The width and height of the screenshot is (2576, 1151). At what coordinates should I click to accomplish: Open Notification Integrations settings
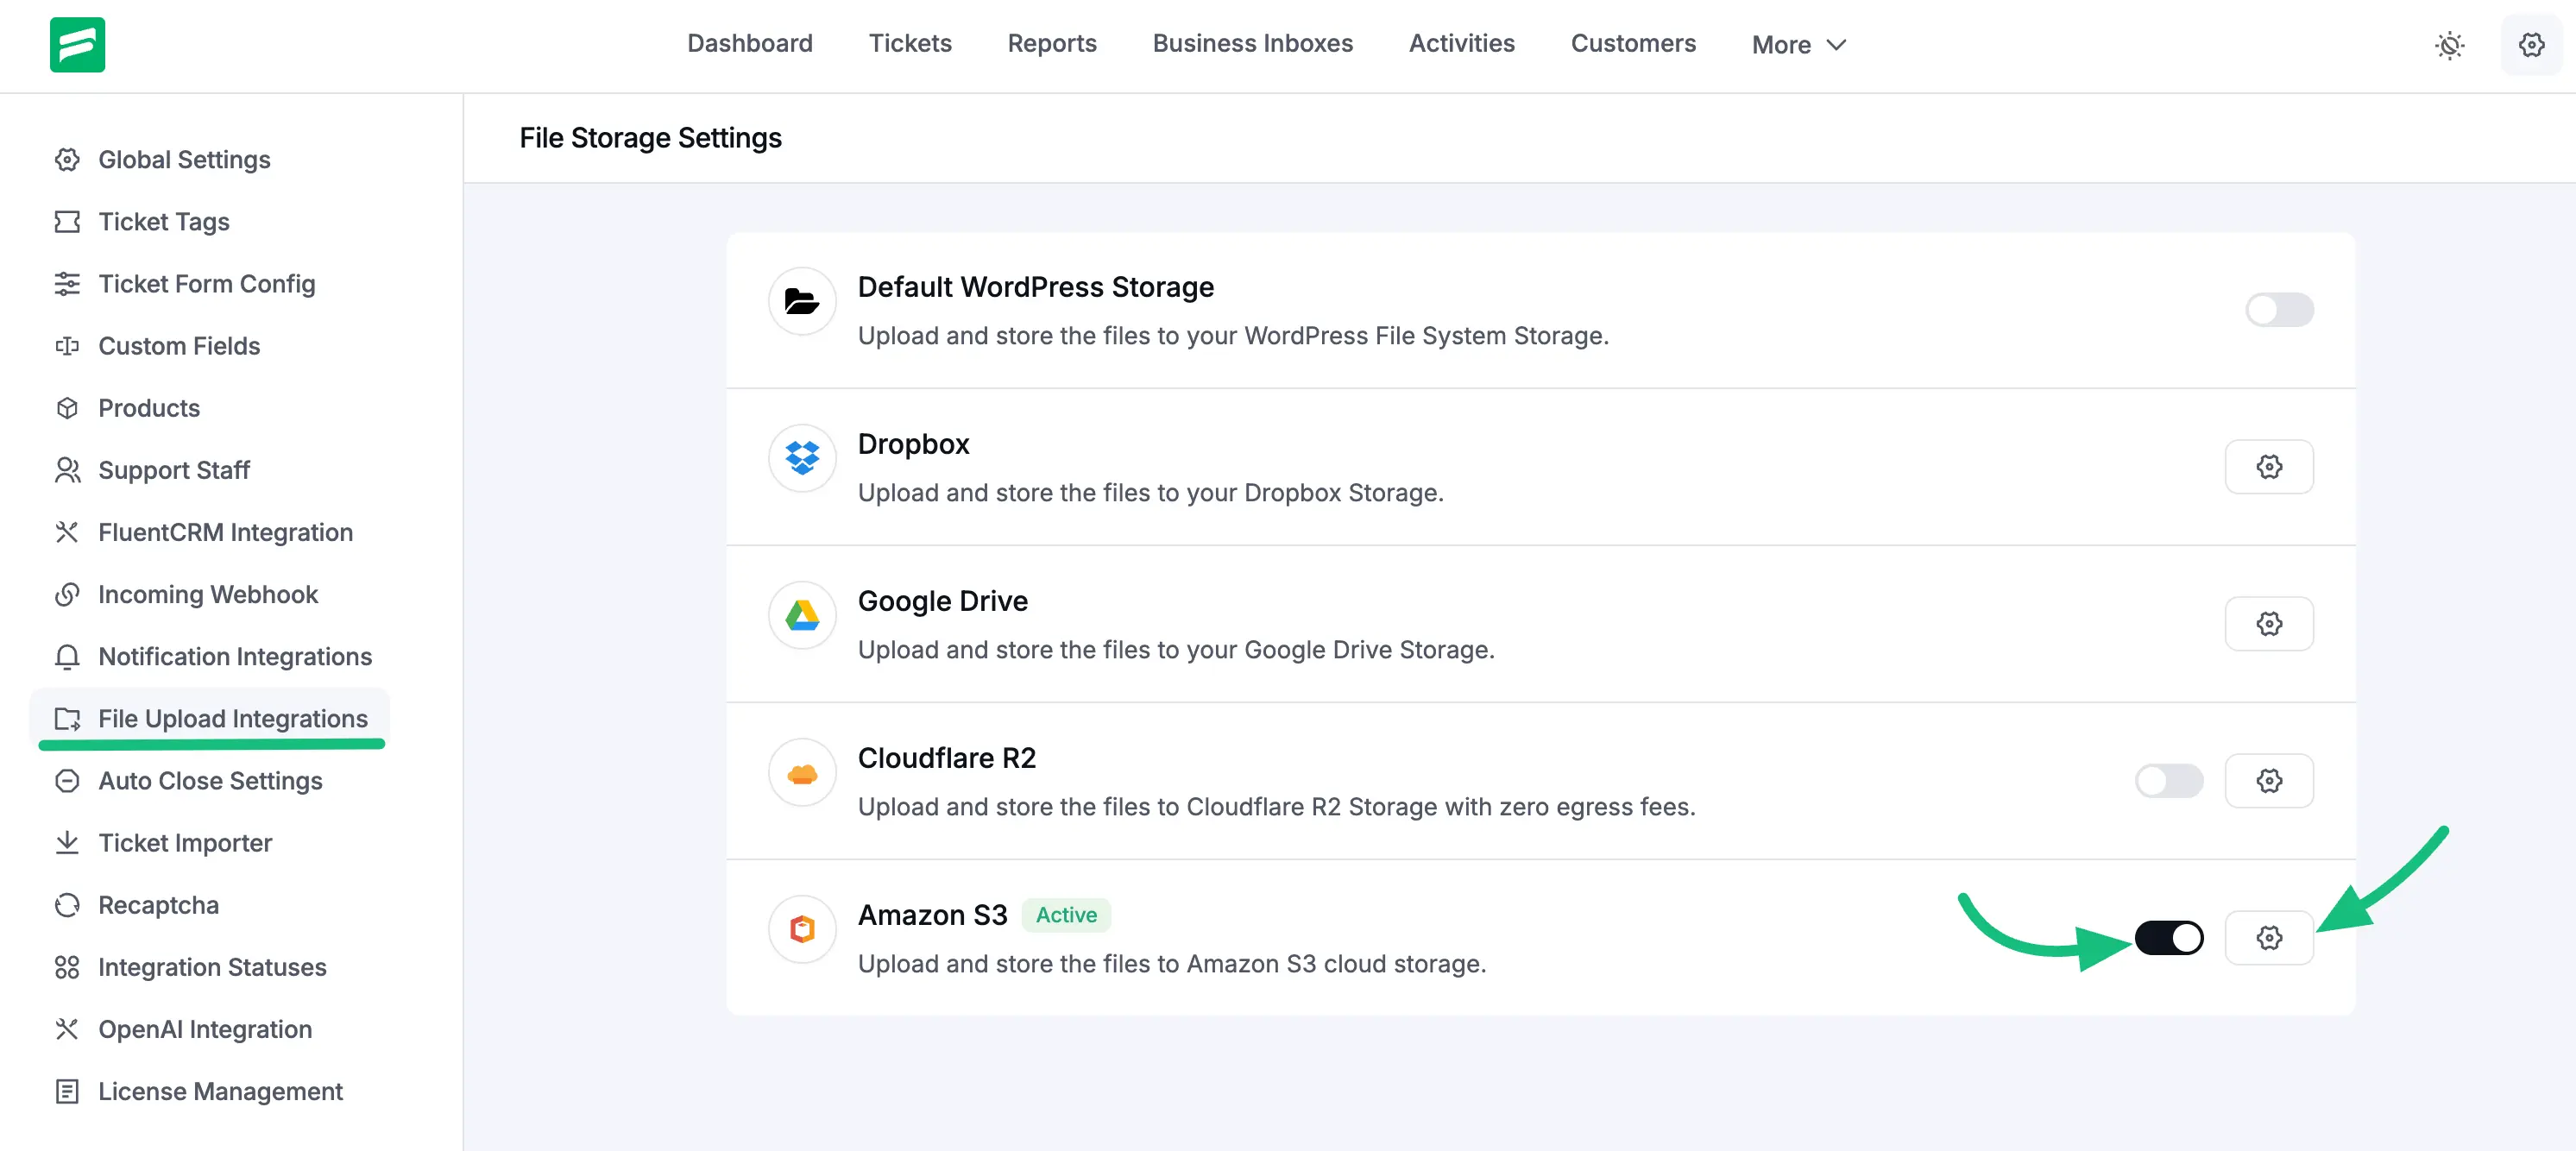234,656
